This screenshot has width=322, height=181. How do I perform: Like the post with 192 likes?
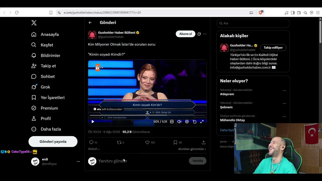click(x=150, y=143)
